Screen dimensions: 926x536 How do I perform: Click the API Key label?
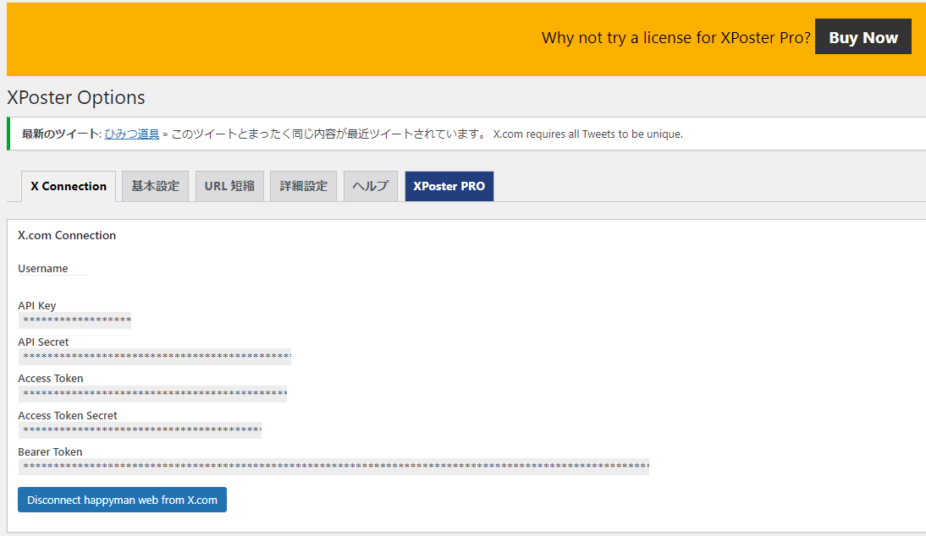point(36,305)
